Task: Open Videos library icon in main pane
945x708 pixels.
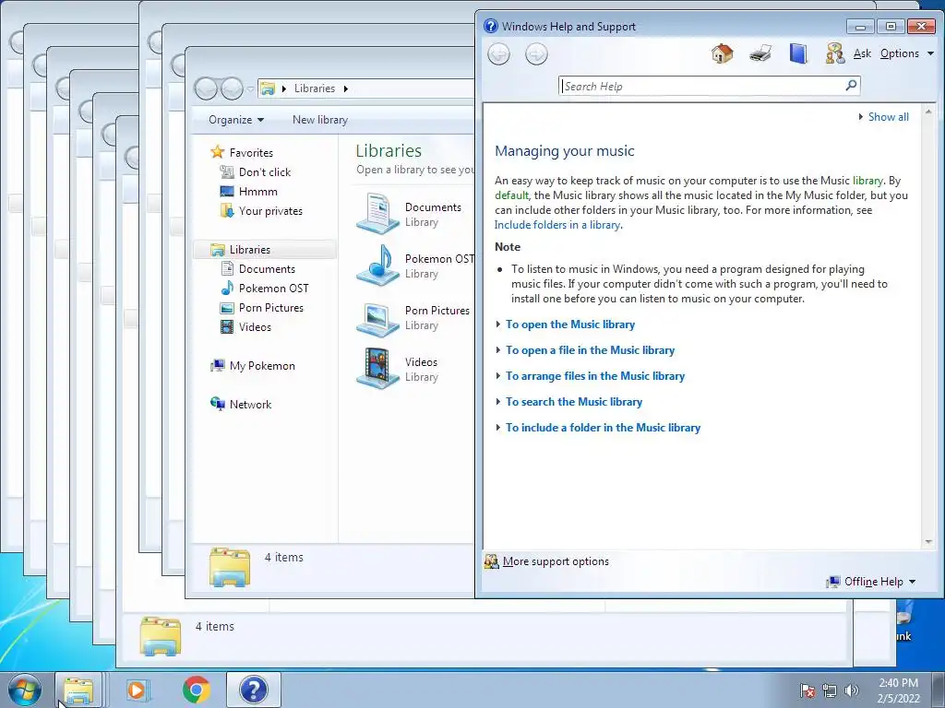Action: tap(377, 369)
